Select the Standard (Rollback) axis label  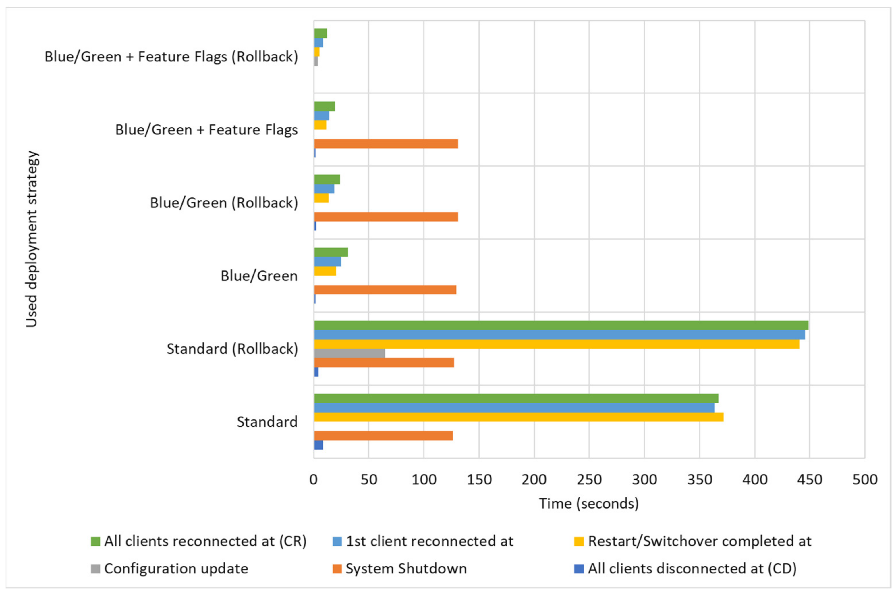coord(232,349)
